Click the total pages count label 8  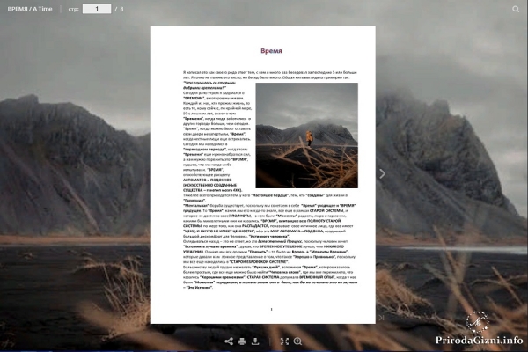(121, 9)
